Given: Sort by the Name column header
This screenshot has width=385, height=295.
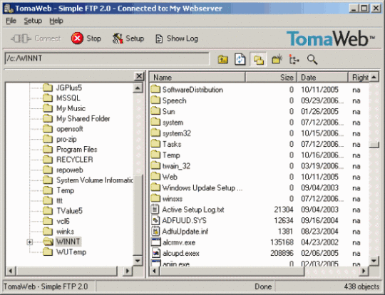Looking at the screenshot, I should (197, 77).
